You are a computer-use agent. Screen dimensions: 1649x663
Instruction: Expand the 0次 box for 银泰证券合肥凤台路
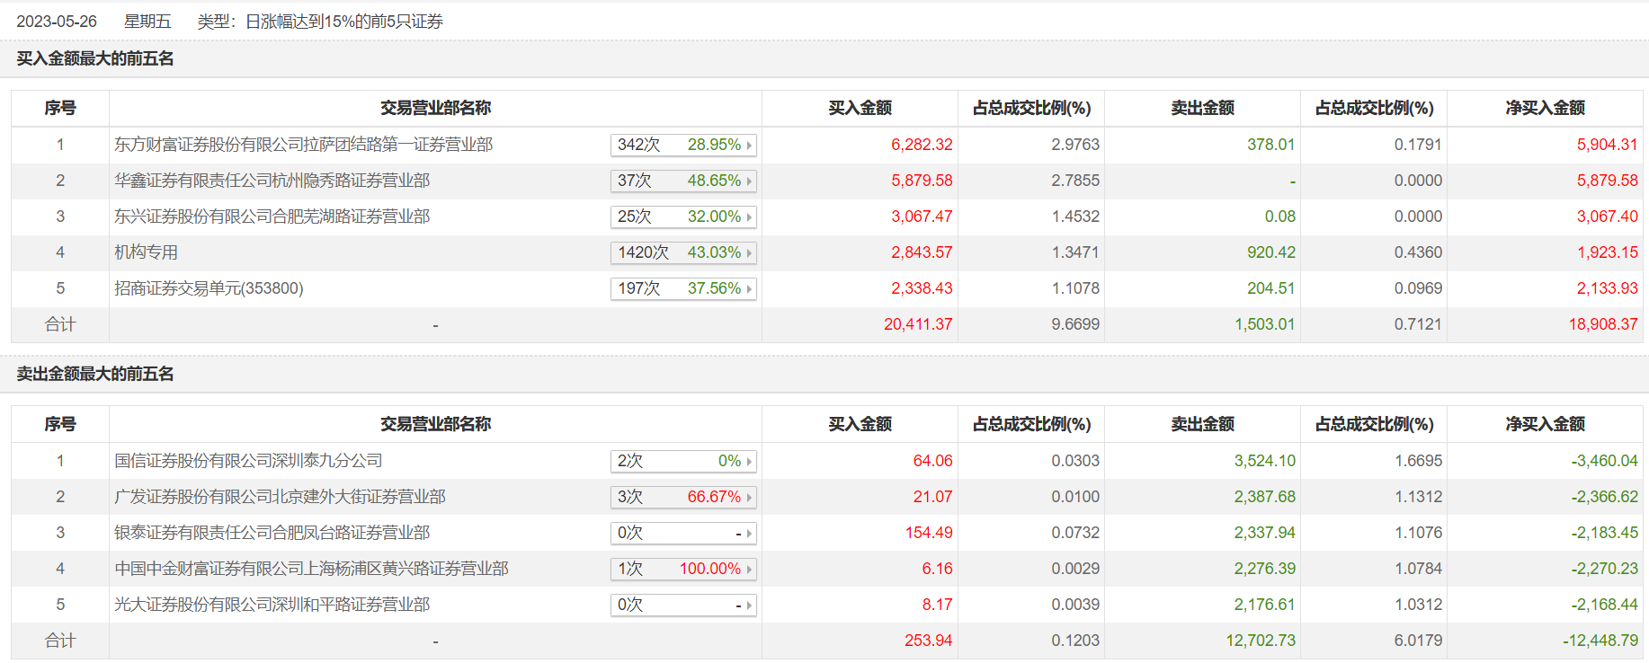tap(683, 533)
